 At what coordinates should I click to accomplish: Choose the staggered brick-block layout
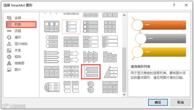click(x=110, y=27)
